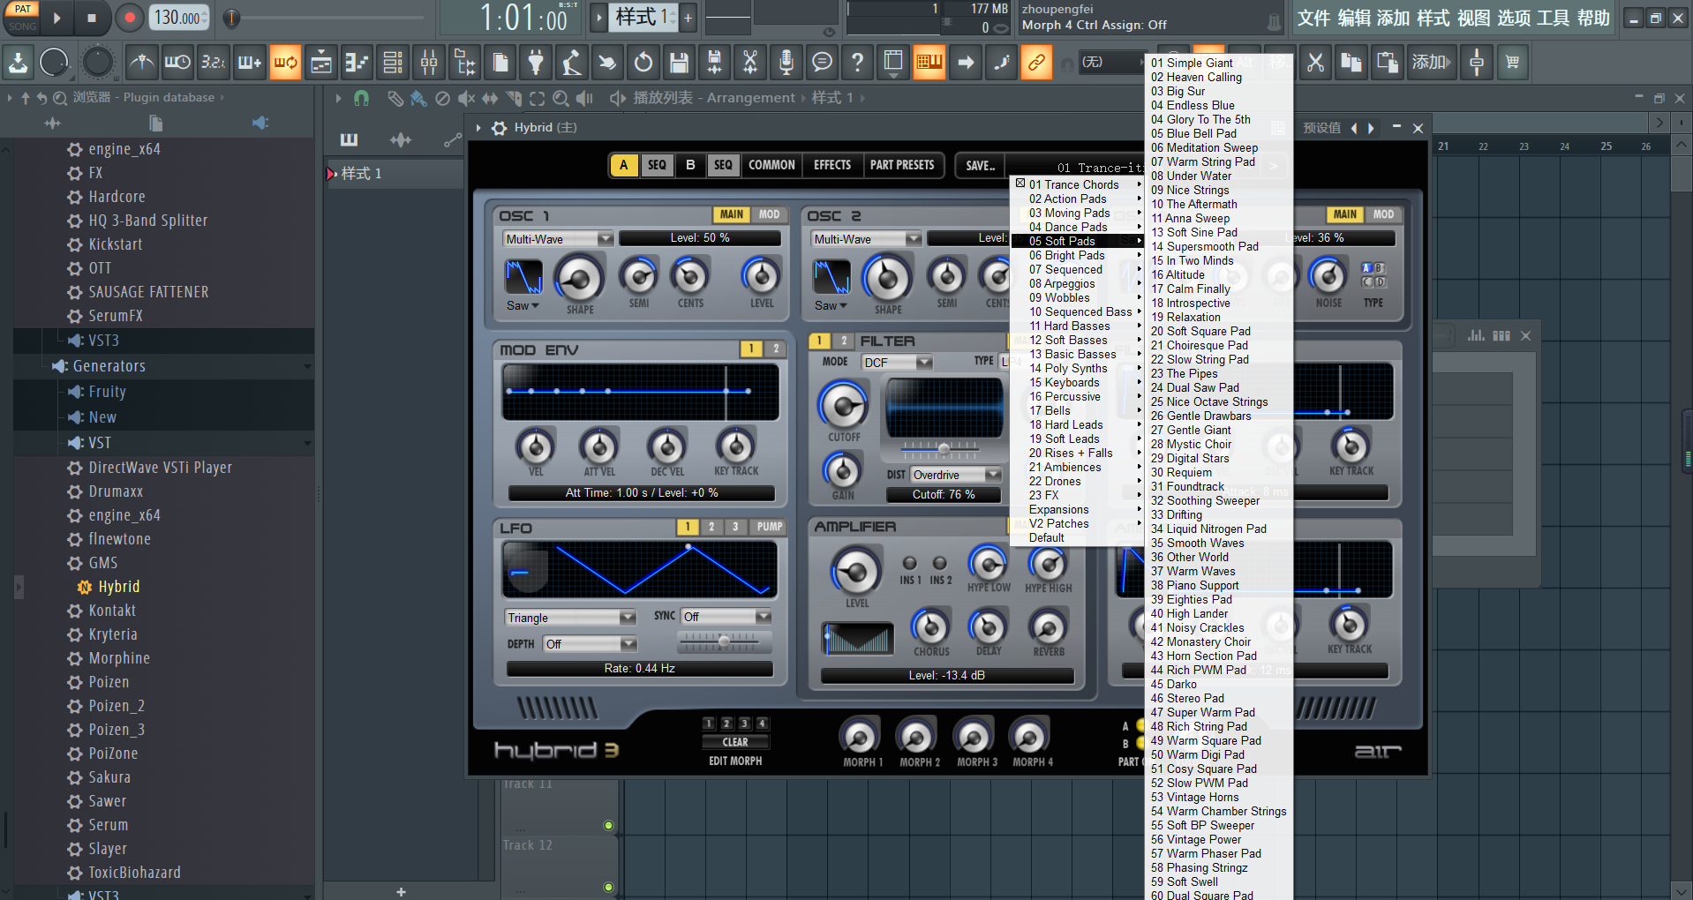Adjust the MORPH 1 knob

pyautogui.click(x=859, y=737)
